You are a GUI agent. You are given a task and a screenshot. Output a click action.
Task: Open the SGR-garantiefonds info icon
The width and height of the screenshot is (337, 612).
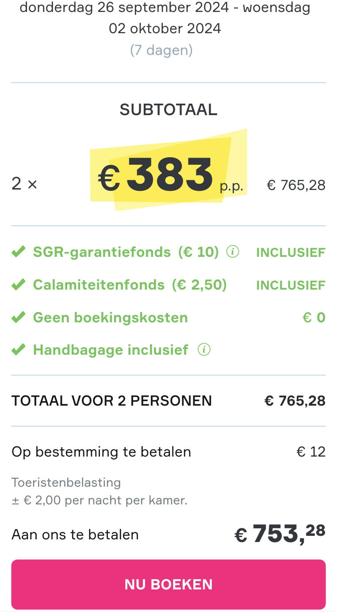point(233,252)
